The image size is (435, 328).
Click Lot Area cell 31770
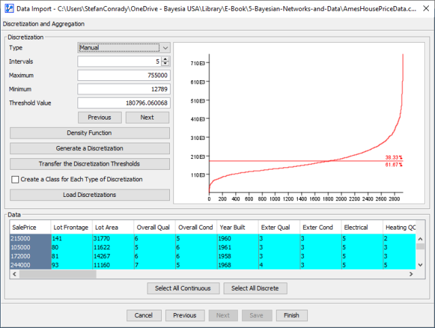pos(114,238)
